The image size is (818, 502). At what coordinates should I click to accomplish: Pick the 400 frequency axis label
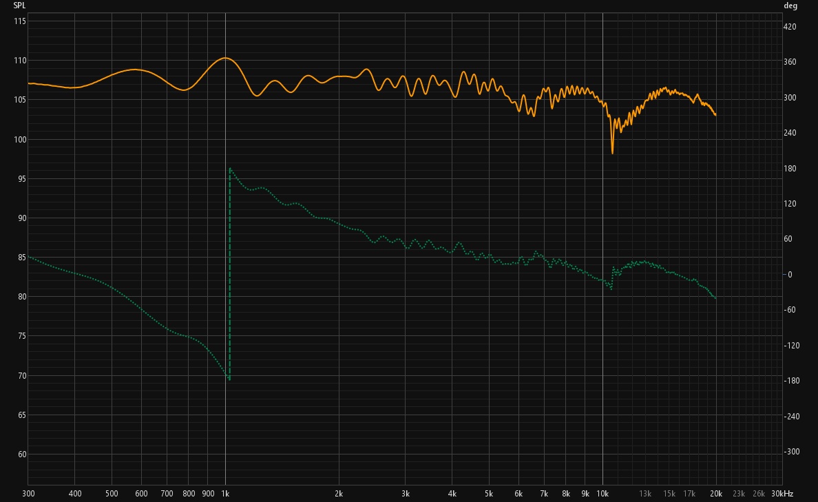click(x=75, y=494)
